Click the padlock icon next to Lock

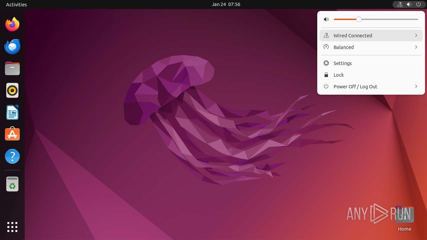pos(326,75)
